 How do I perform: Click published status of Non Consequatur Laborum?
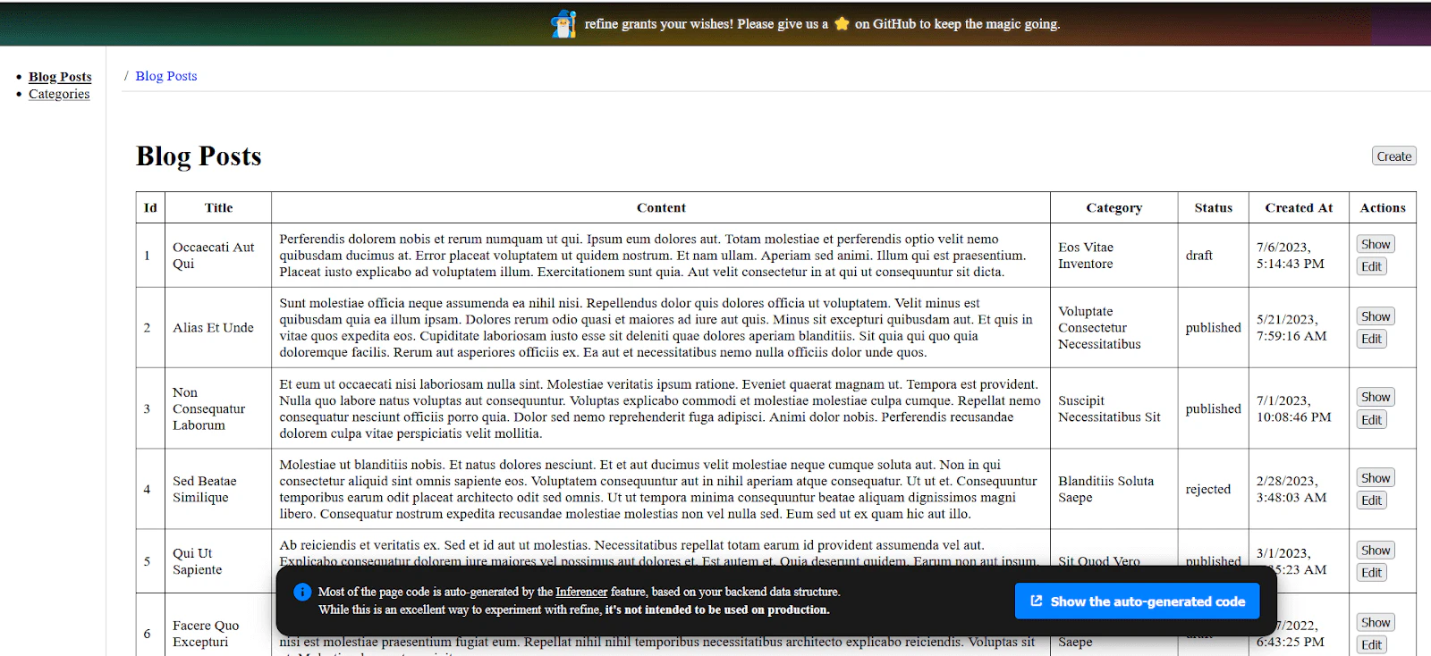(1214, 408)
